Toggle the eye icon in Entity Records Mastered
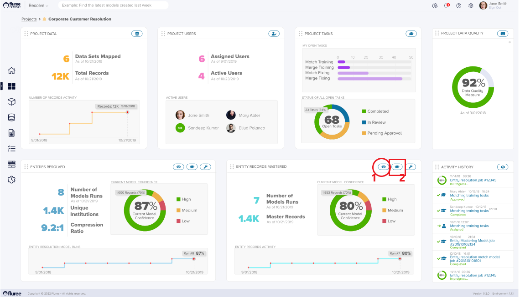Image resolution: width=520 pixels, height=297 pixels. click(384, 167)
